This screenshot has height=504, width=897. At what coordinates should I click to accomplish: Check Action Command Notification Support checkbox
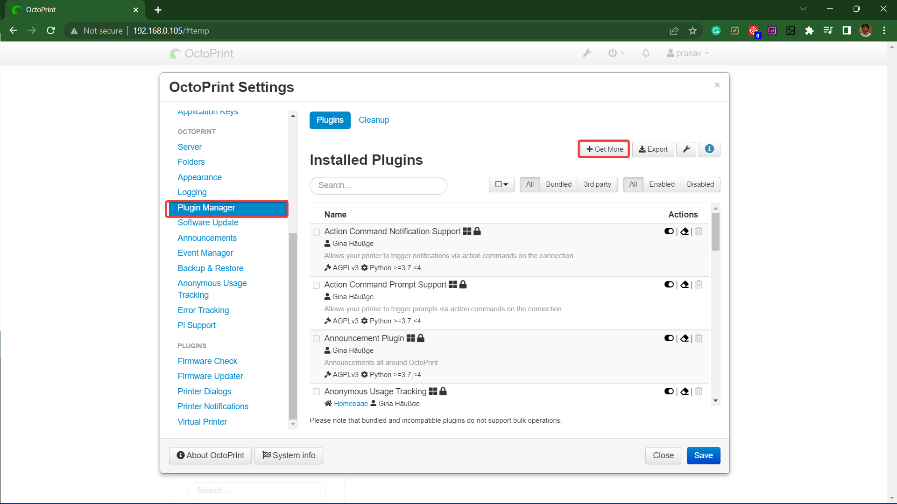(x=316, y=232)
